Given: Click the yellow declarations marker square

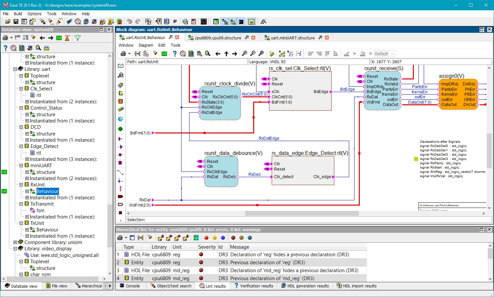Looking at the screenshot, I should (416, 159).
